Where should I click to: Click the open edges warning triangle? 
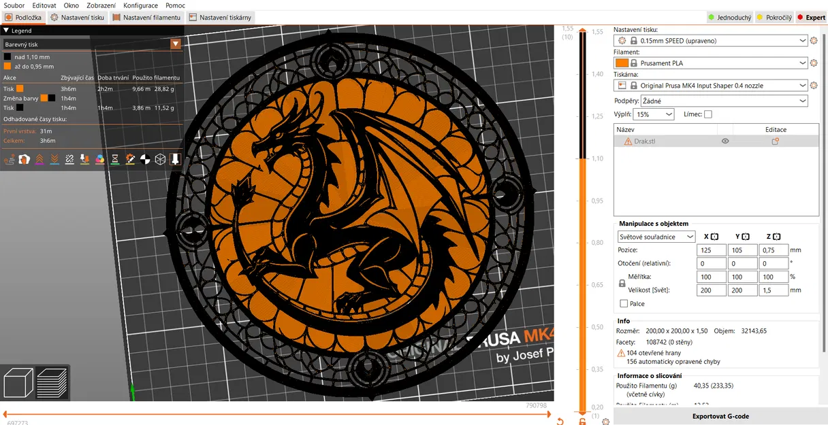click(621, 354)
